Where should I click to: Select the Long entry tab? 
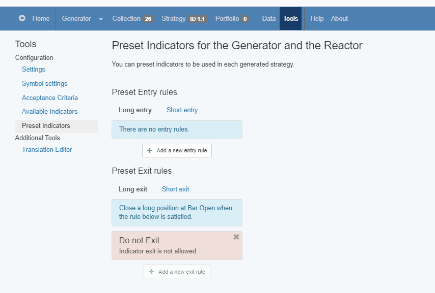[135, 110]
